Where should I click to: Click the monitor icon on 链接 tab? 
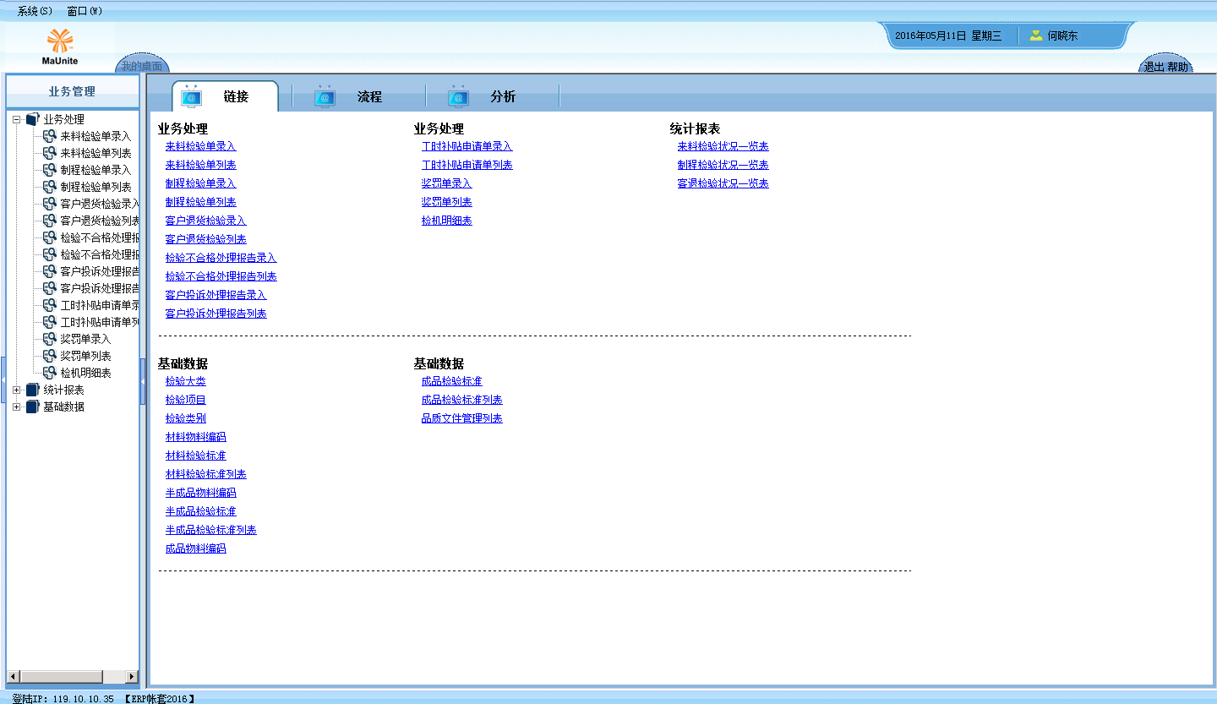pyautogui.click(x=192, y=96)
